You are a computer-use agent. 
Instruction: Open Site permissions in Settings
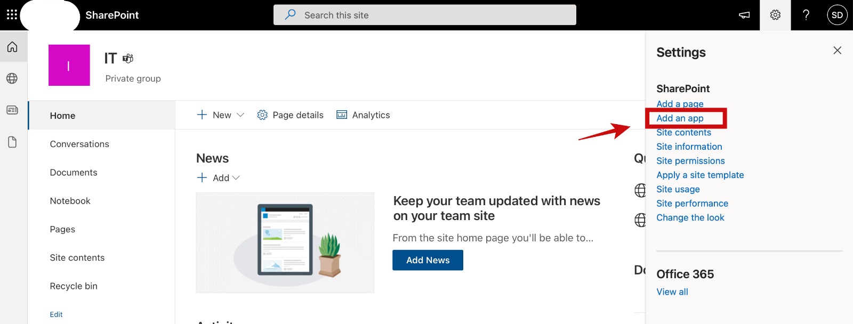click(x=690, y=161)
